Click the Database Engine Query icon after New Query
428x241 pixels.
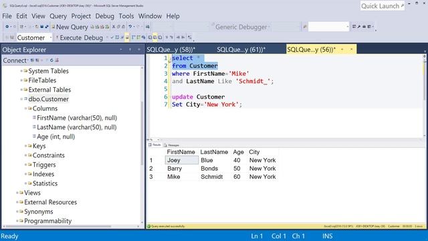point(92,27)
